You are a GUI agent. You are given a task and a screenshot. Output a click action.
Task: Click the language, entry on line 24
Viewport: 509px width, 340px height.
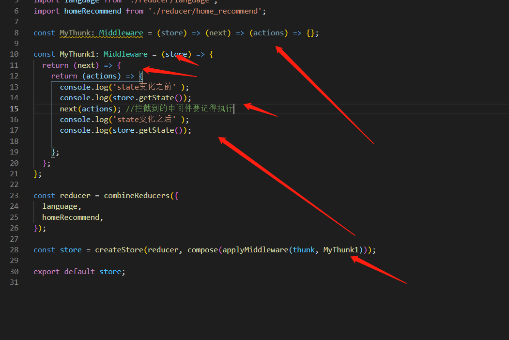click(x=62, y=206)
